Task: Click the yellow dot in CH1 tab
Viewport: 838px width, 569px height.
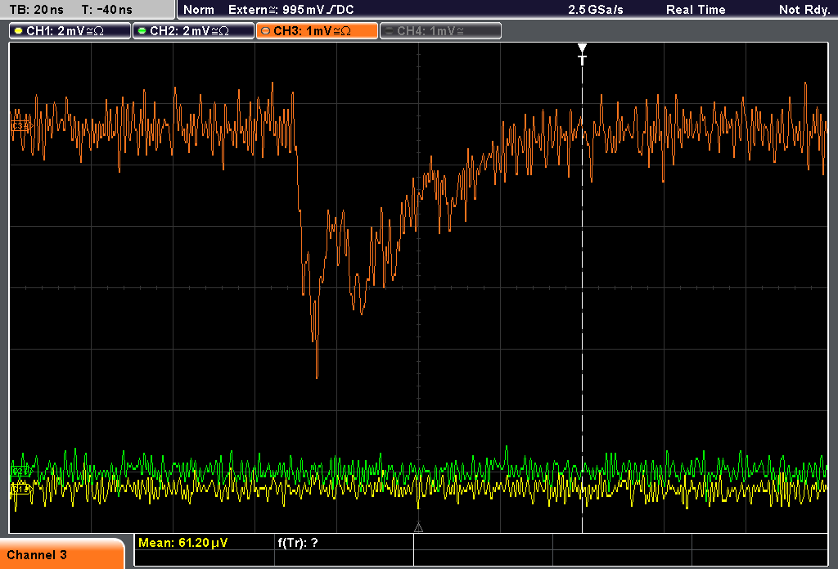Action: 19,31
